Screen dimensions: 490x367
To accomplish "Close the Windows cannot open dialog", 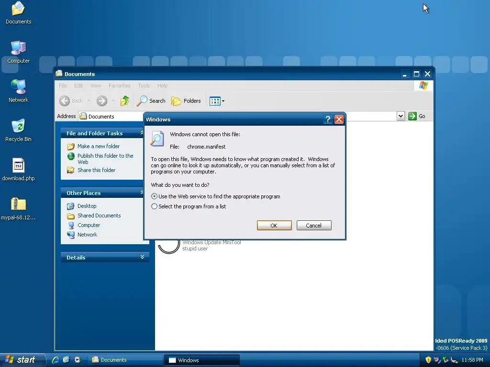I will pyautogui.click(x=339, y=119).
